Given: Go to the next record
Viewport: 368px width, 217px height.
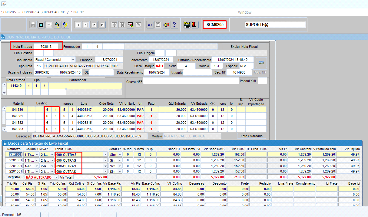Looking at the screenshot, I should [94, 25].
